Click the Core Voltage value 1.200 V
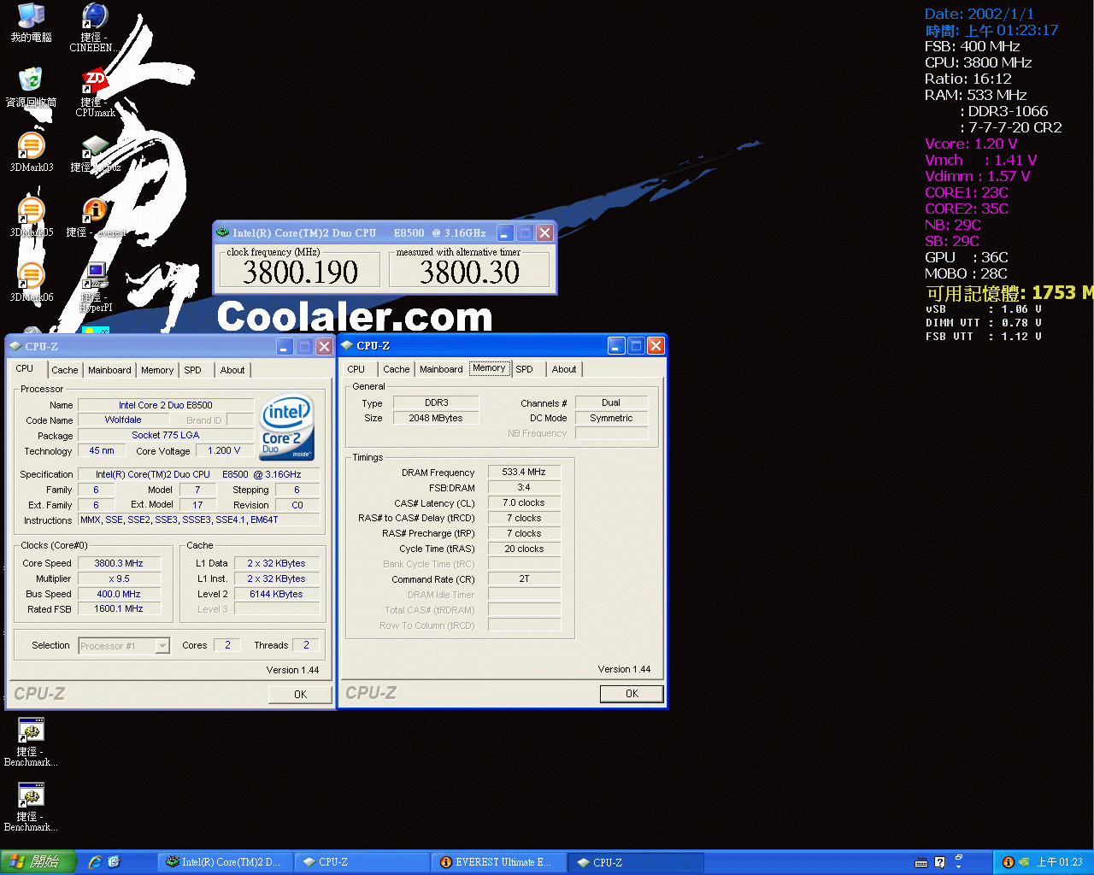The image size is (1094, 875). tap(225, 450)
